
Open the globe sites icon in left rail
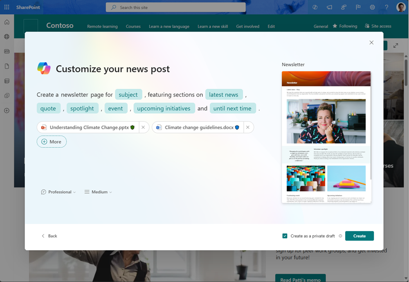point(7,36)
